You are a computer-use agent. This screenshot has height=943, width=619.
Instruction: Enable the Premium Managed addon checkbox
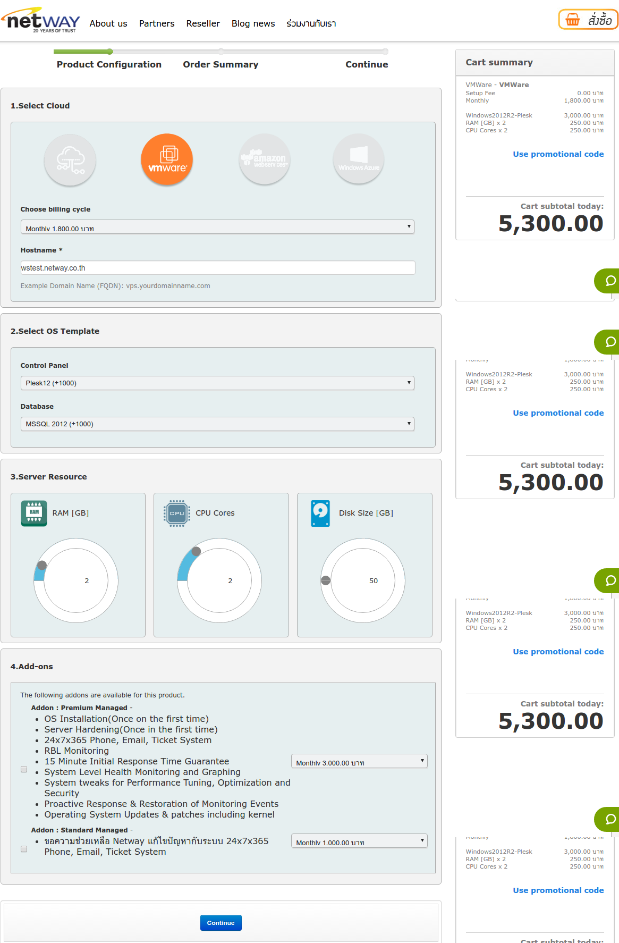(24, 769)
